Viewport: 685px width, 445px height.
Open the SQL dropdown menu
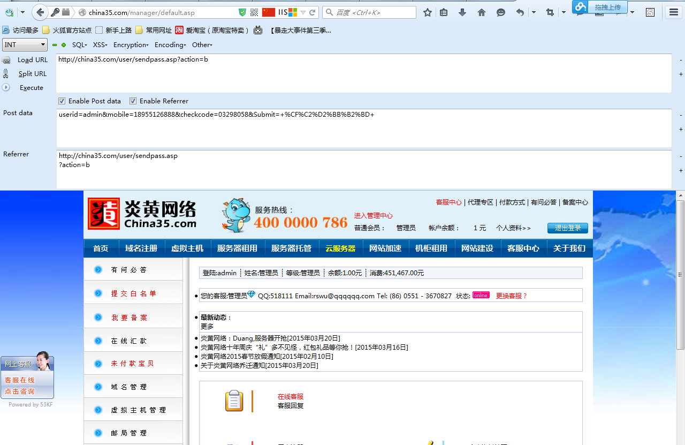[80, 45]
